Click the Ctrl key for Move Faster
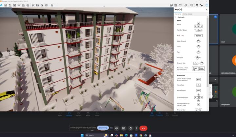236x137 pixels. coord(198,91)
